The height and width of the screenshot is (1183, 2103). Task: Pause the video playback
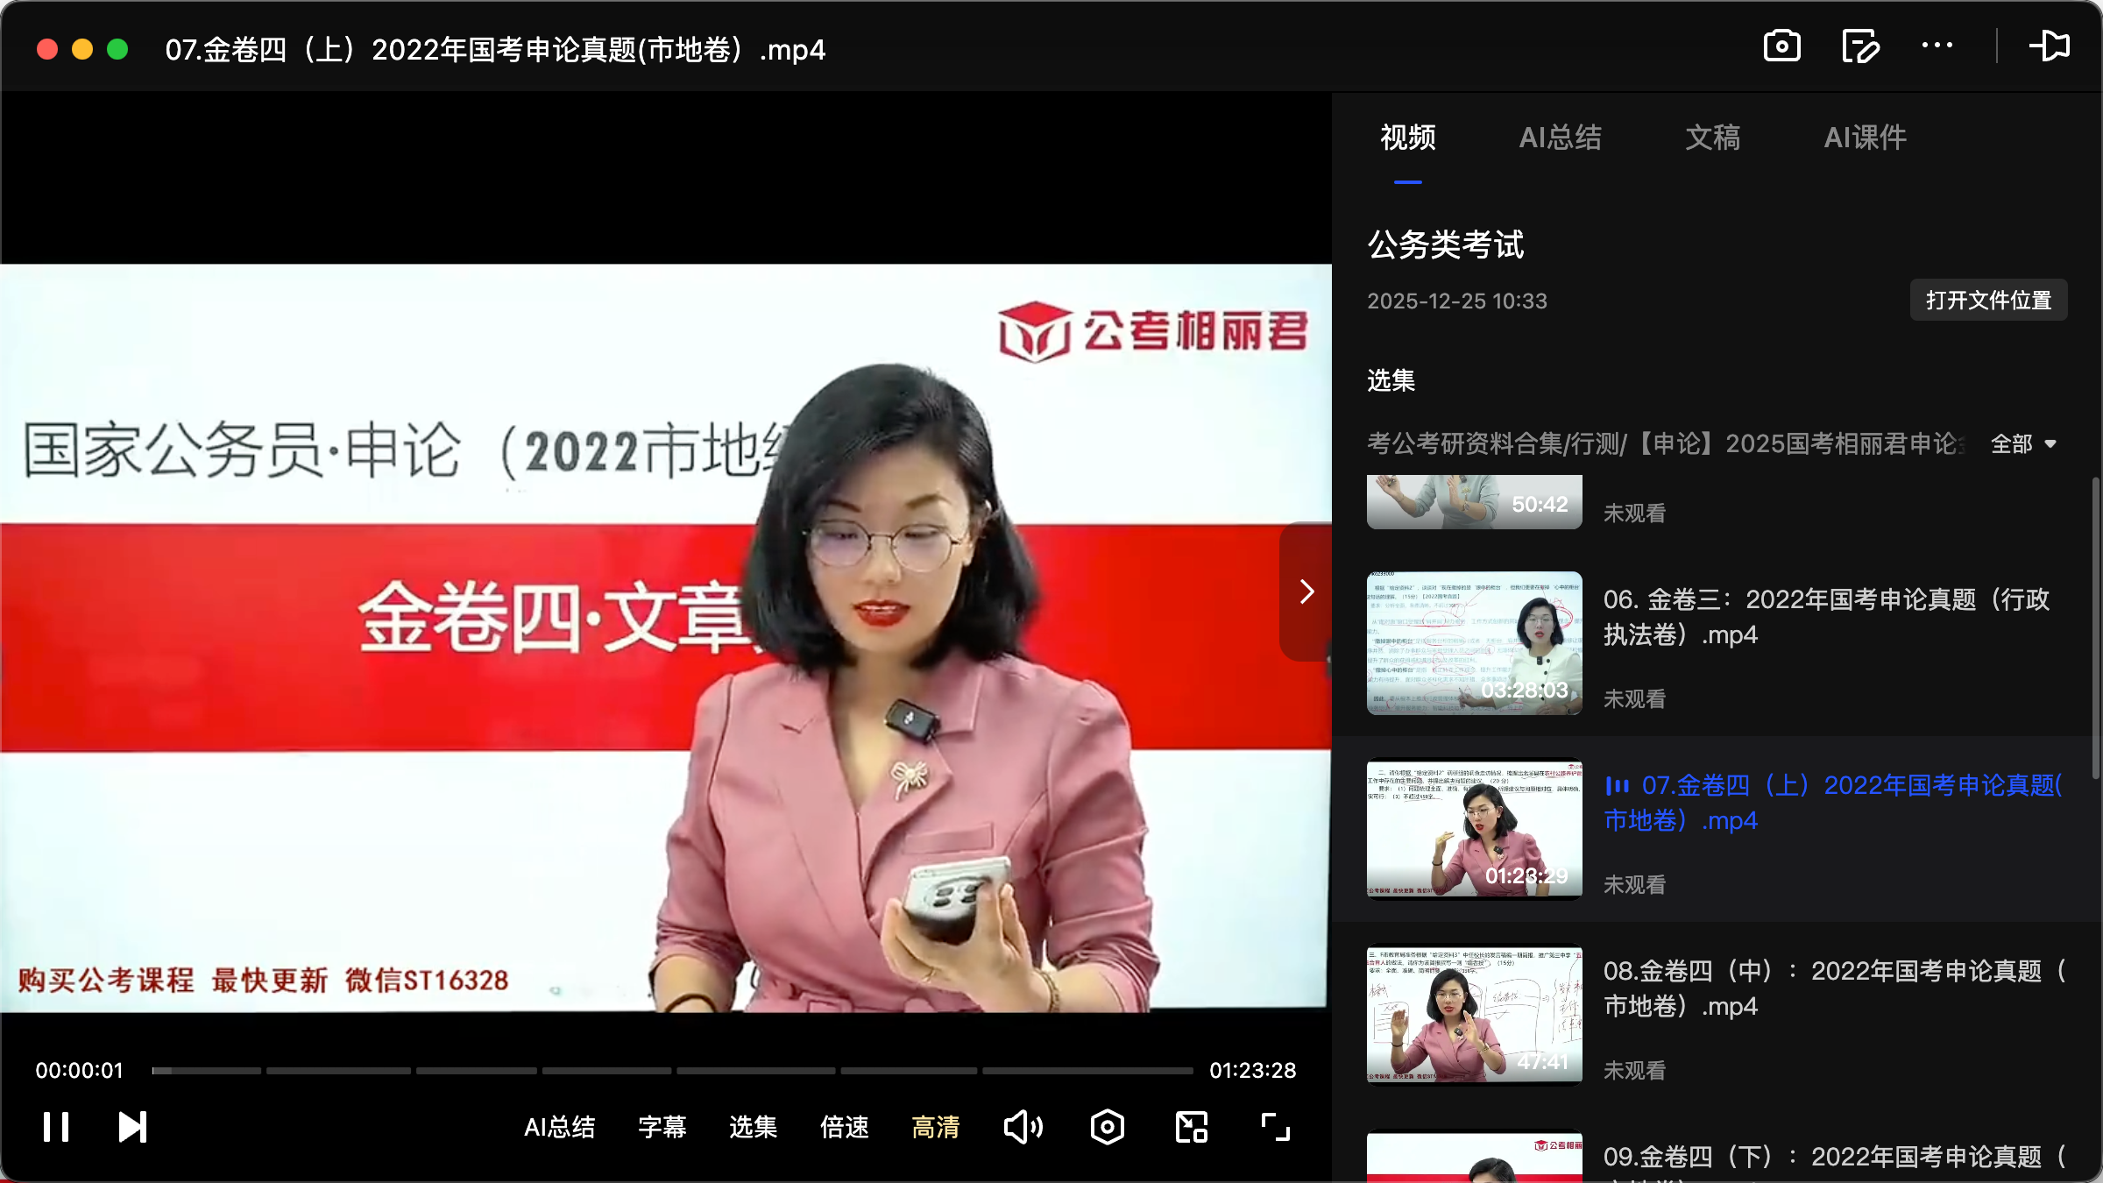tap(56, 1127)
